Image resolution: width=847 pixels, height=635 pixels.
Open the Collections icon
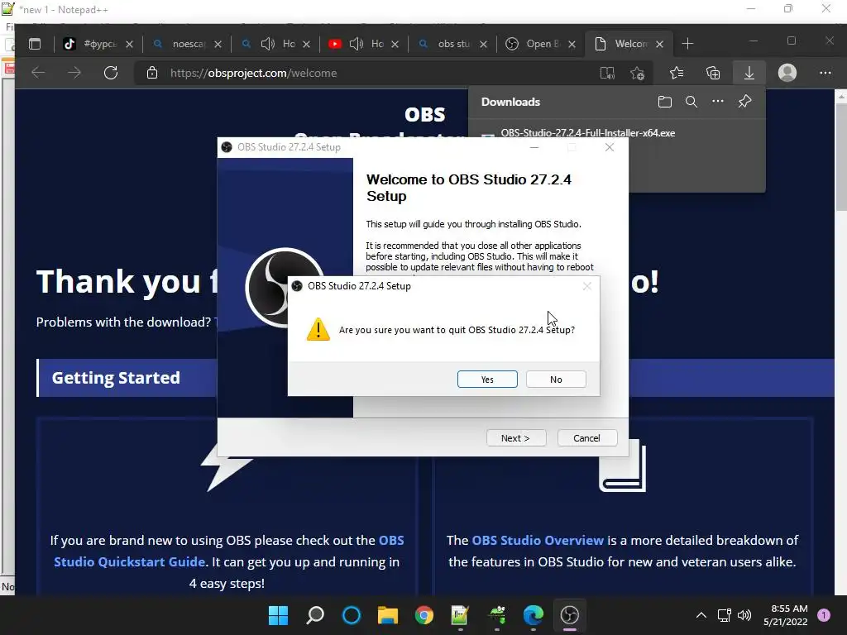(x=713, y=73)
